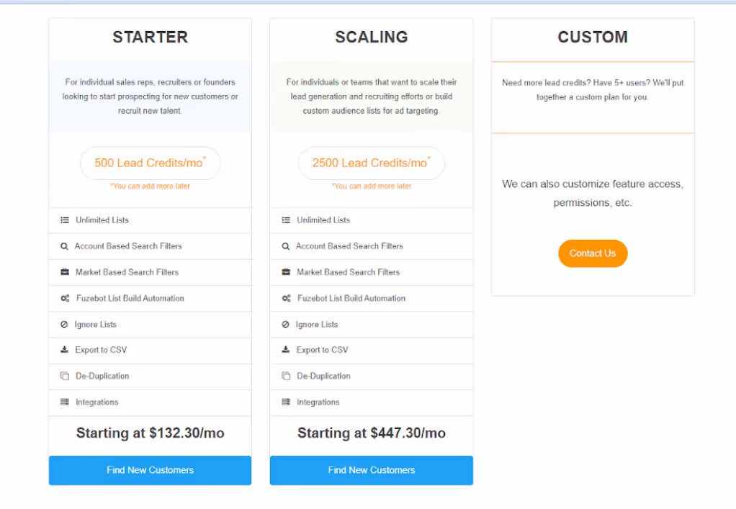
Task: Click the Ignore Lists icon in the Scaling column
Action: point(286,324)
